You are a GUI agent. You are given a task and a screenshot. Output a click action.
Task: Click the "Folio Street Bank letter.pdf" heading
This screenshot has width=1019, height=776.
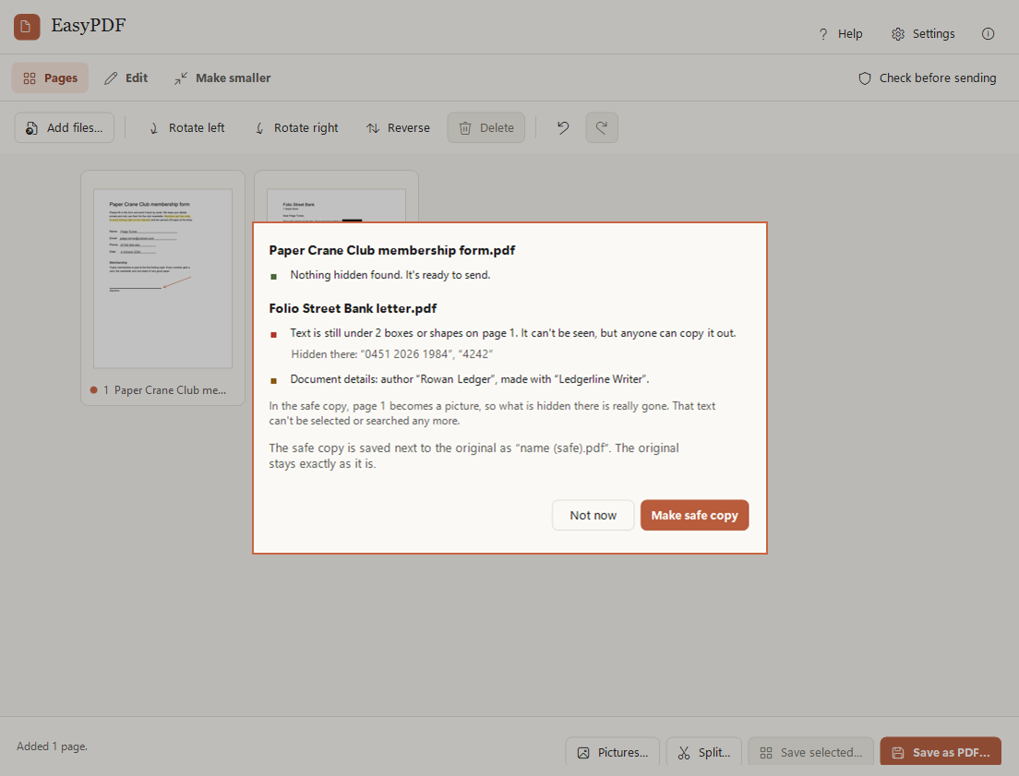click(353, 308)
